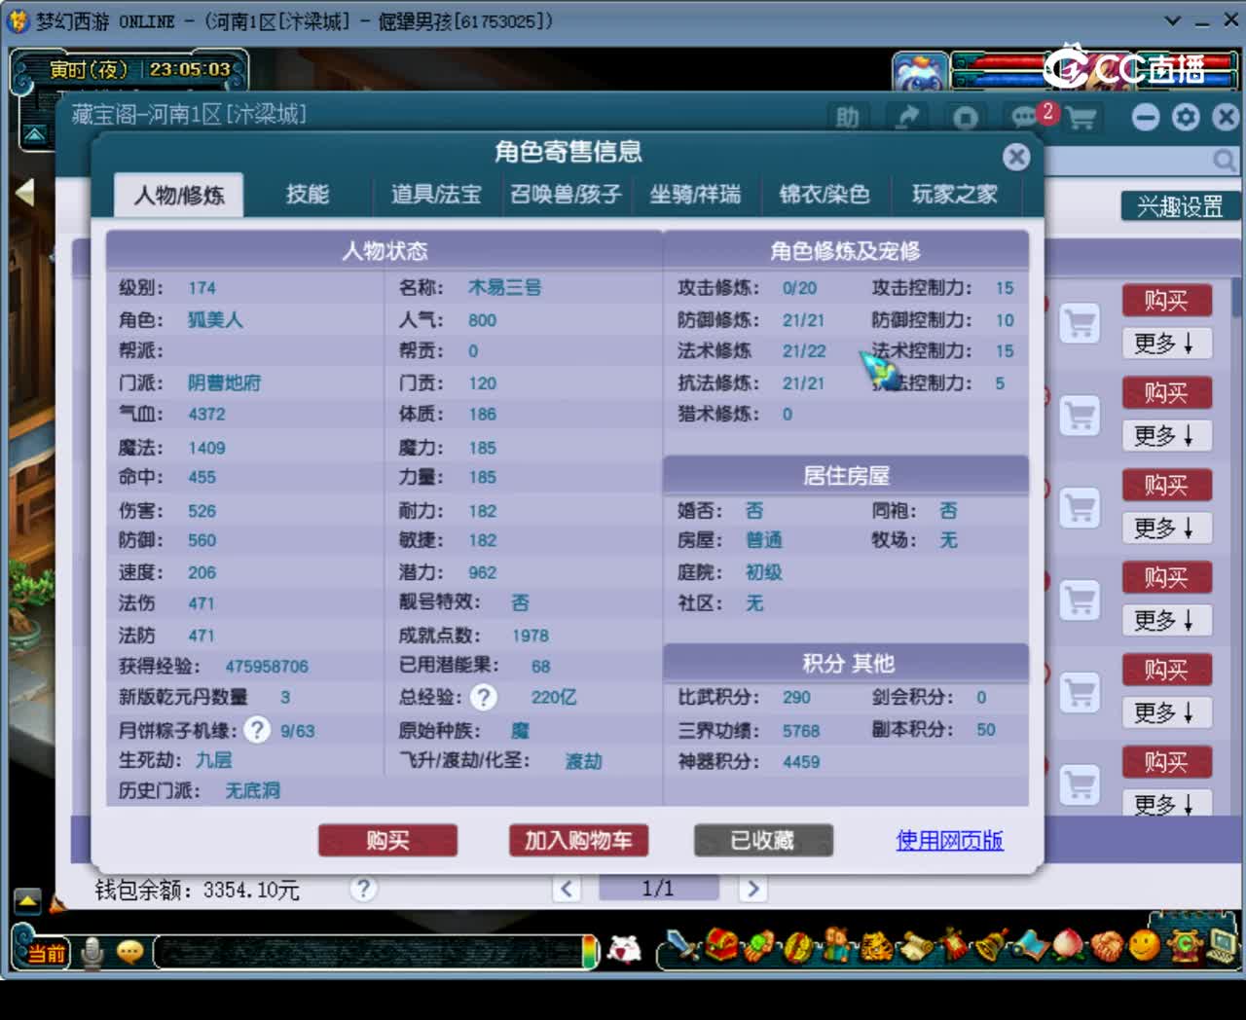Open the 助 helper icon in the 藏宝阁 header
Viewport: 1246px width, 1020px height.
tap(848, 118)
